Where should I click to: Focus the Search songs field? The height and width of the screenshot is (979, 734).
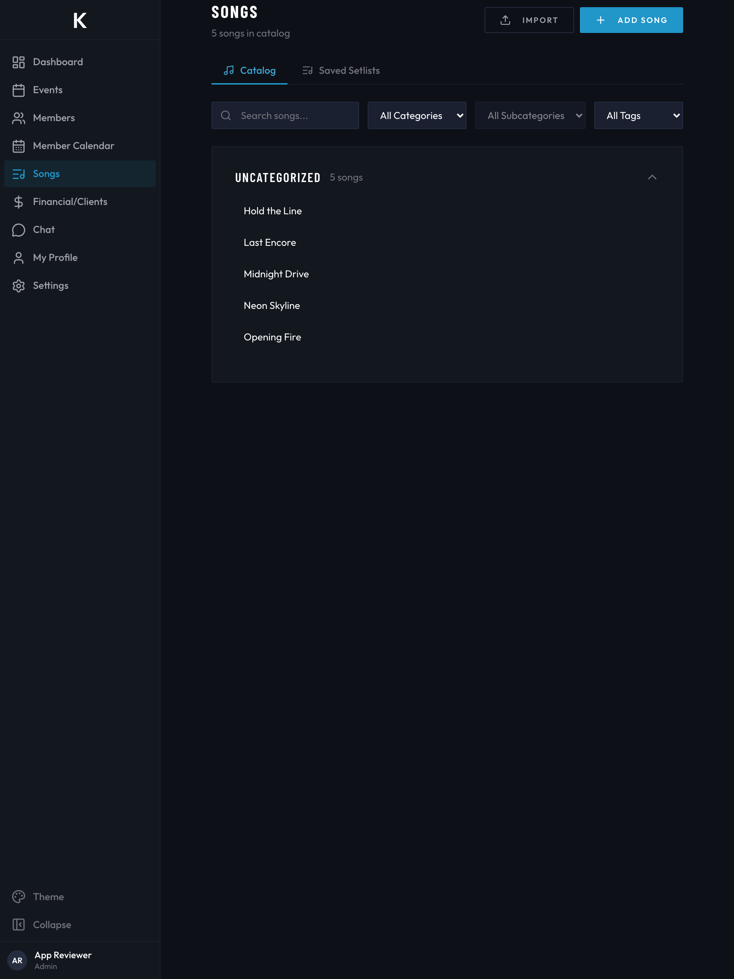(x=285, y=115)
